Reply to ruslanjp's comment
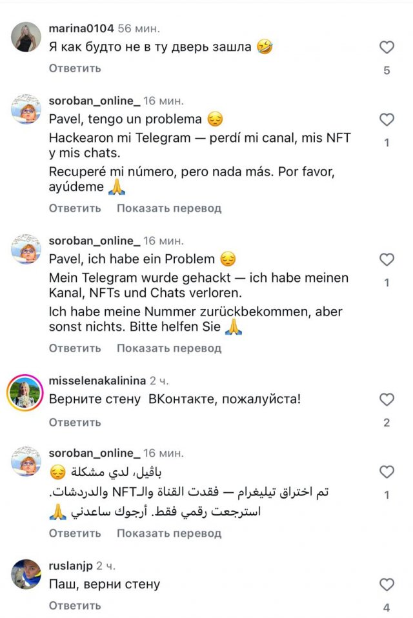Screen dimensions: 413x618 (75, 606)
